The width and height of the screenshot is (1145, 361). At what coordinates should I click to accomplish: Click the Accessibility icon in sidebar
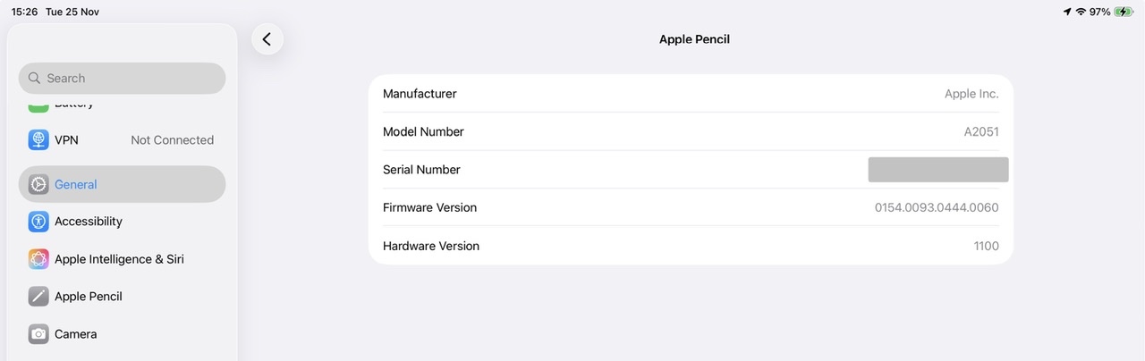tap(38, 222)
